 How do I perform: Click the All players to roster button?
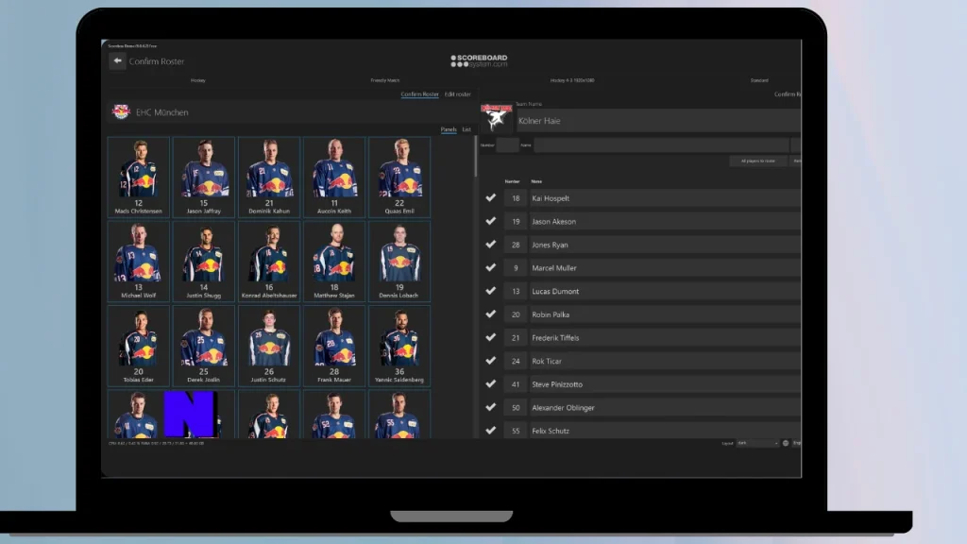click(758, 161)
